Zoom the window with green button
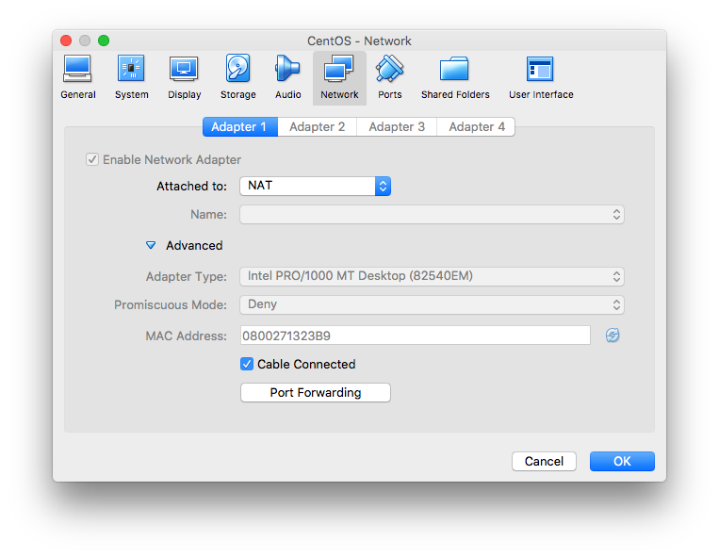 (104, 41)
